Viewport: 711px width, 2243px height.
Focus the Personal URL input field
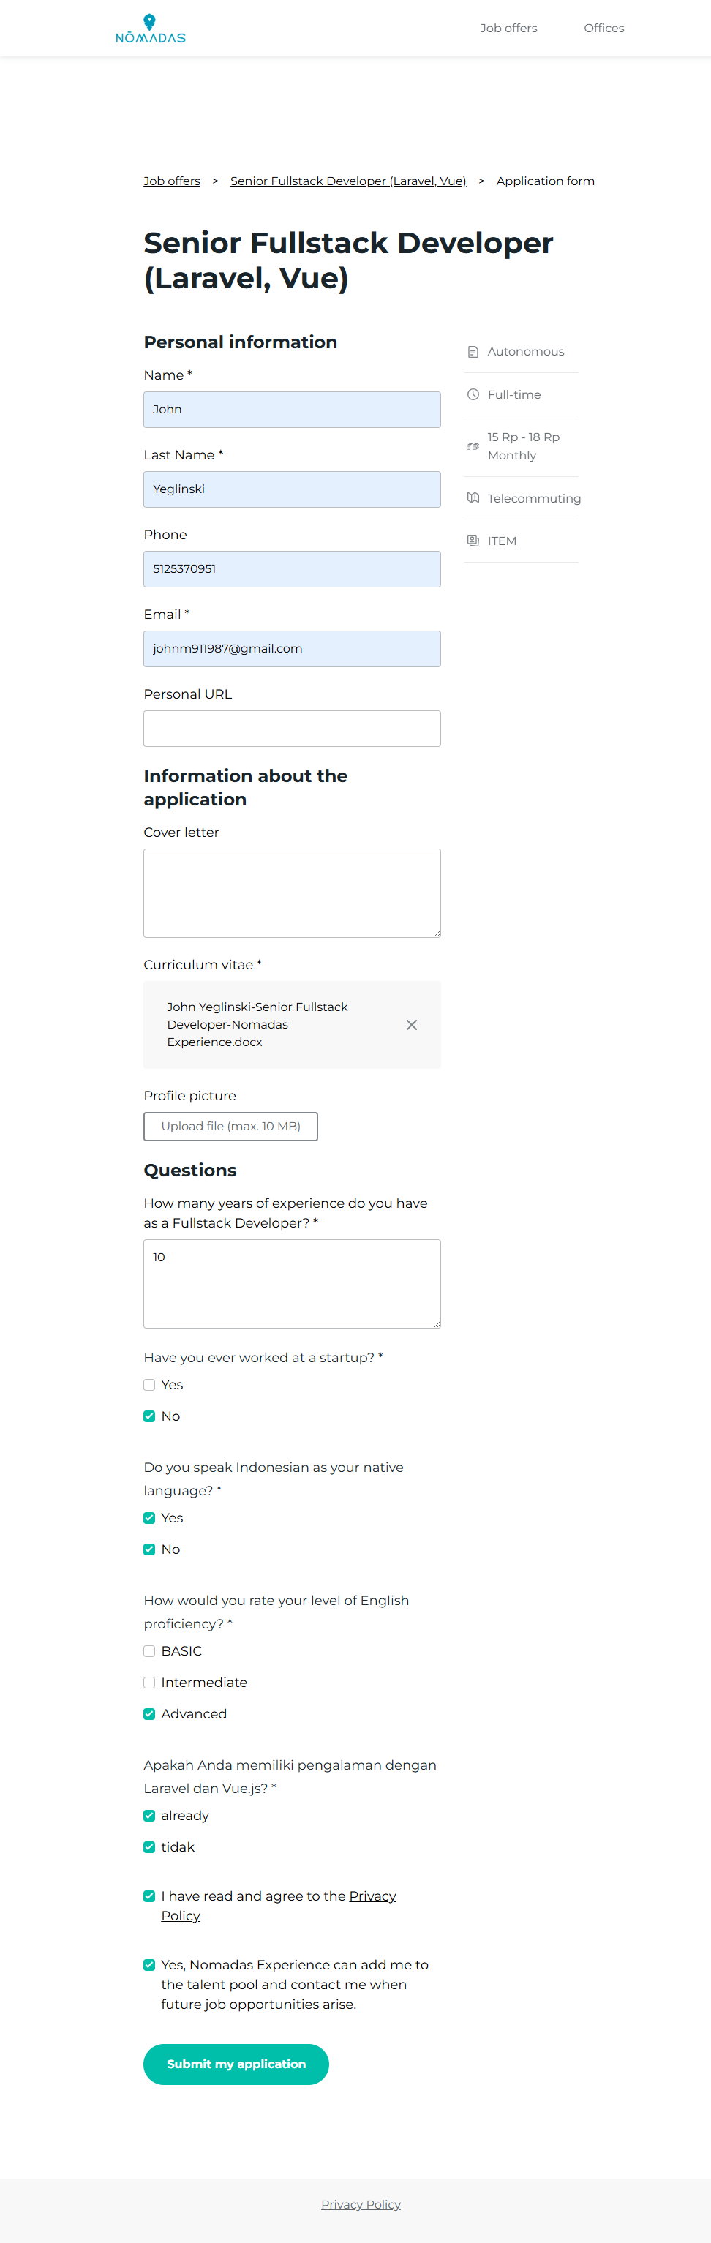coord(292,729)
